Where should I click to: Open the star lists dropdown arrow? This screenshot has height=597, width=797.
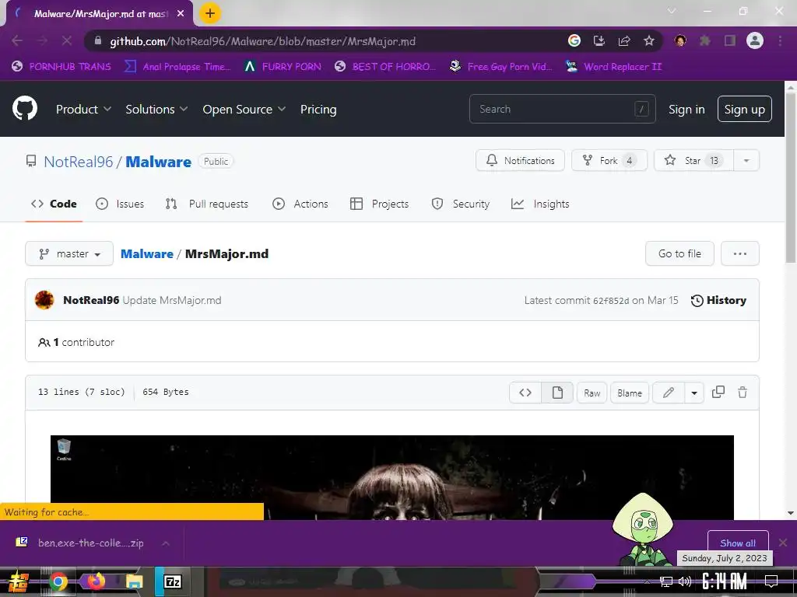[x=746, y=160]
